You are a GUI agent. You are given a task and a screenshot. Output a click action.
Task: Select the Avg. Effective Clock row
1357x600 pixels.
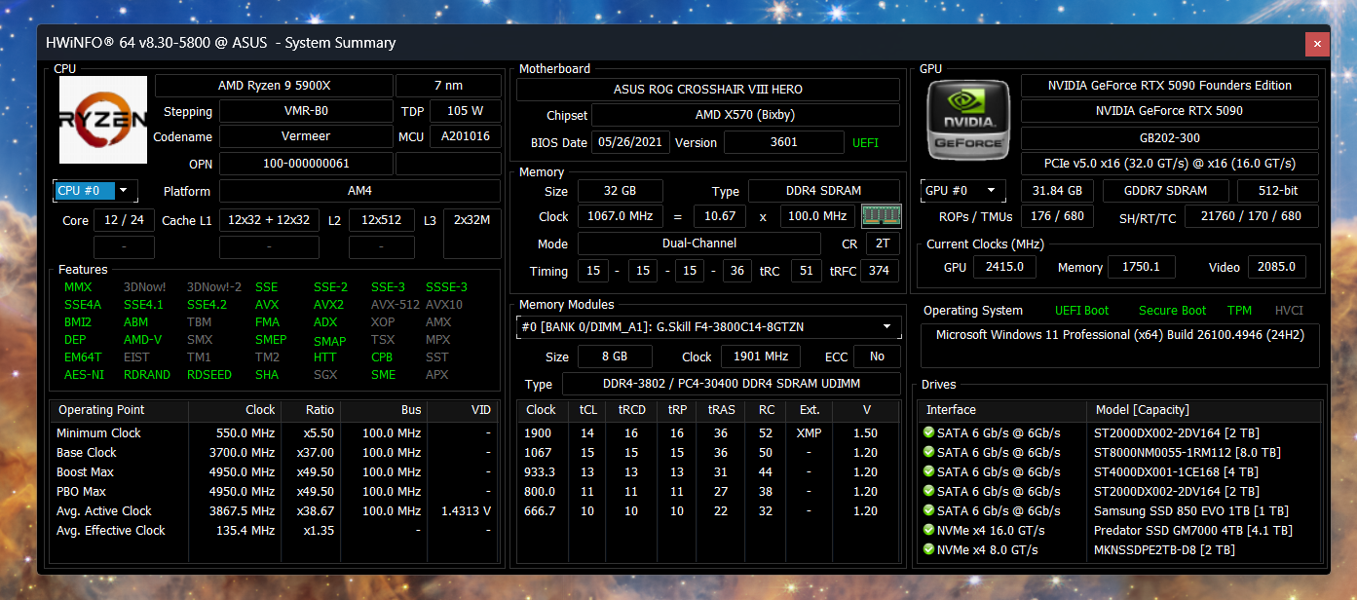(x=274, y=531)
